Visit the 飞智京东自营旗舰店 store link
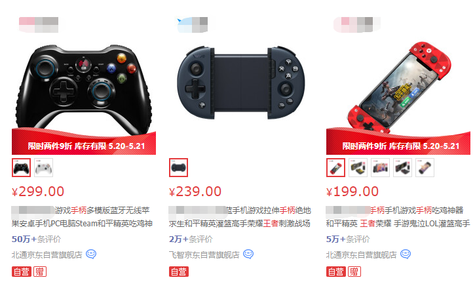Image resolution: width=475 pixels, height=286 pixels. (204, 255)
